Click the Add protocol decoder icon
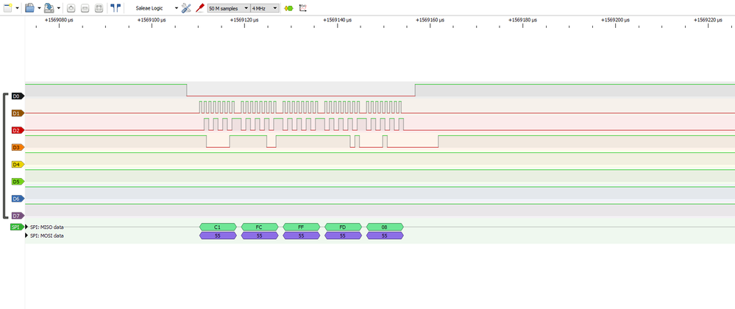 [x=288, y=8]
